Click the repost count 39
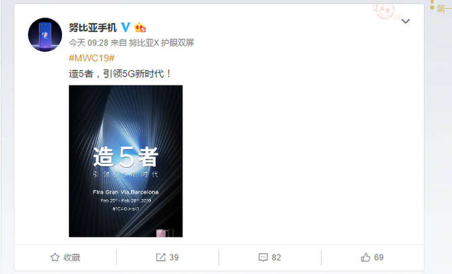452x274 pixels. click(x=174, y=257)
